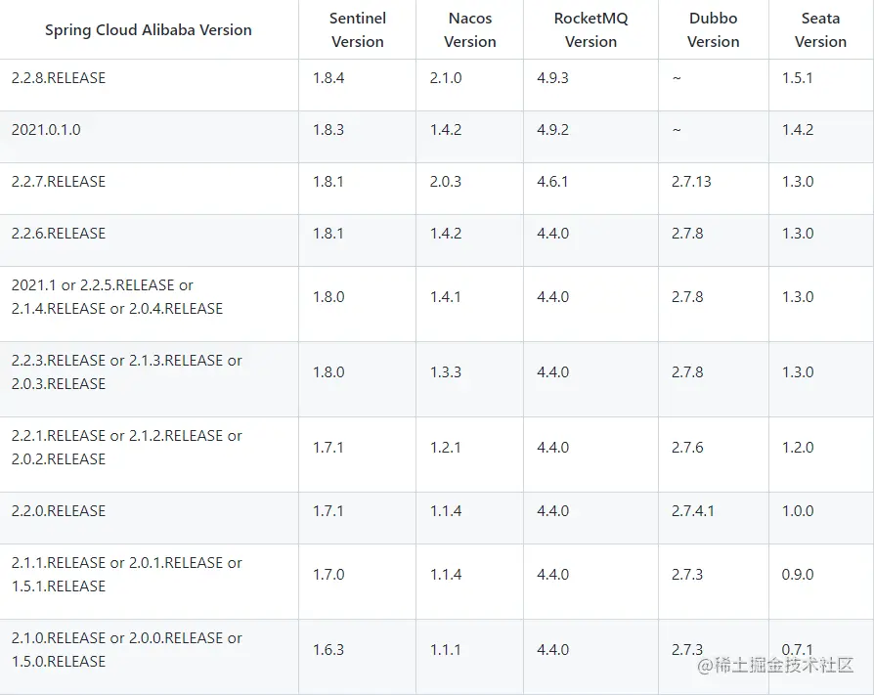874x695 pixels.
Task: Select Nacos value "2.0.3"
Action: (446, 182)
